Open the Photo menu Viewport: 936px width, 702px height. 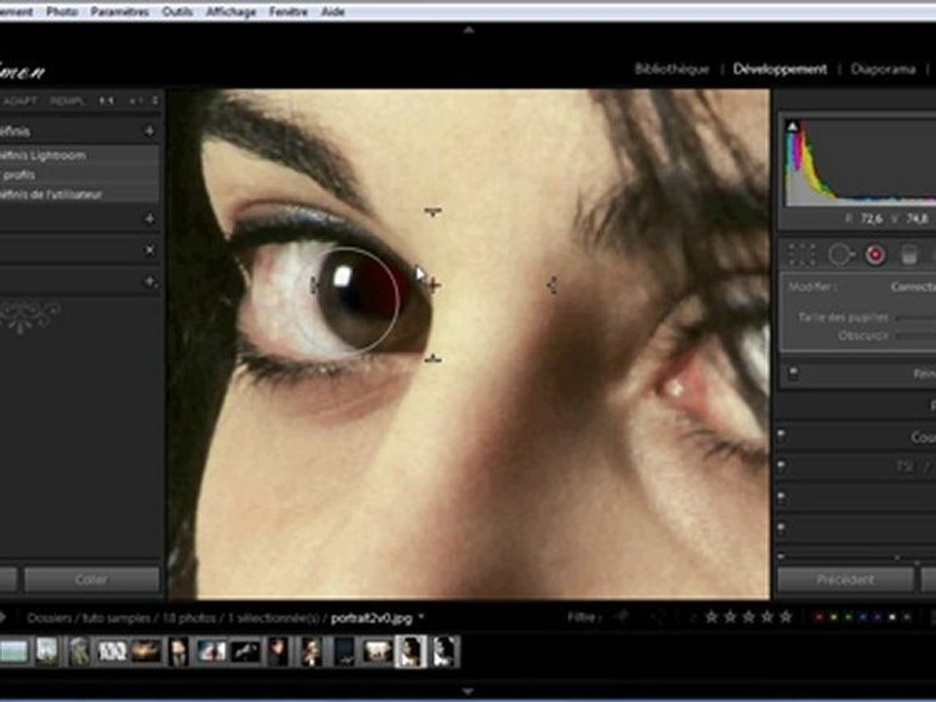coord(62,12)
